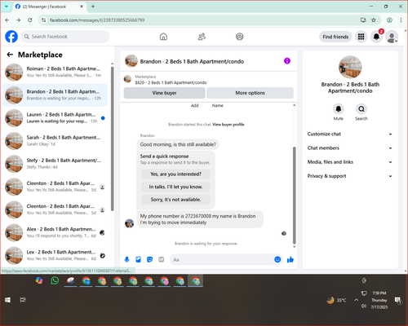Reload the page with refresh icon
The height and width of the screenshot is (326, 408).
pyautogui.click(x=30, y=20)
